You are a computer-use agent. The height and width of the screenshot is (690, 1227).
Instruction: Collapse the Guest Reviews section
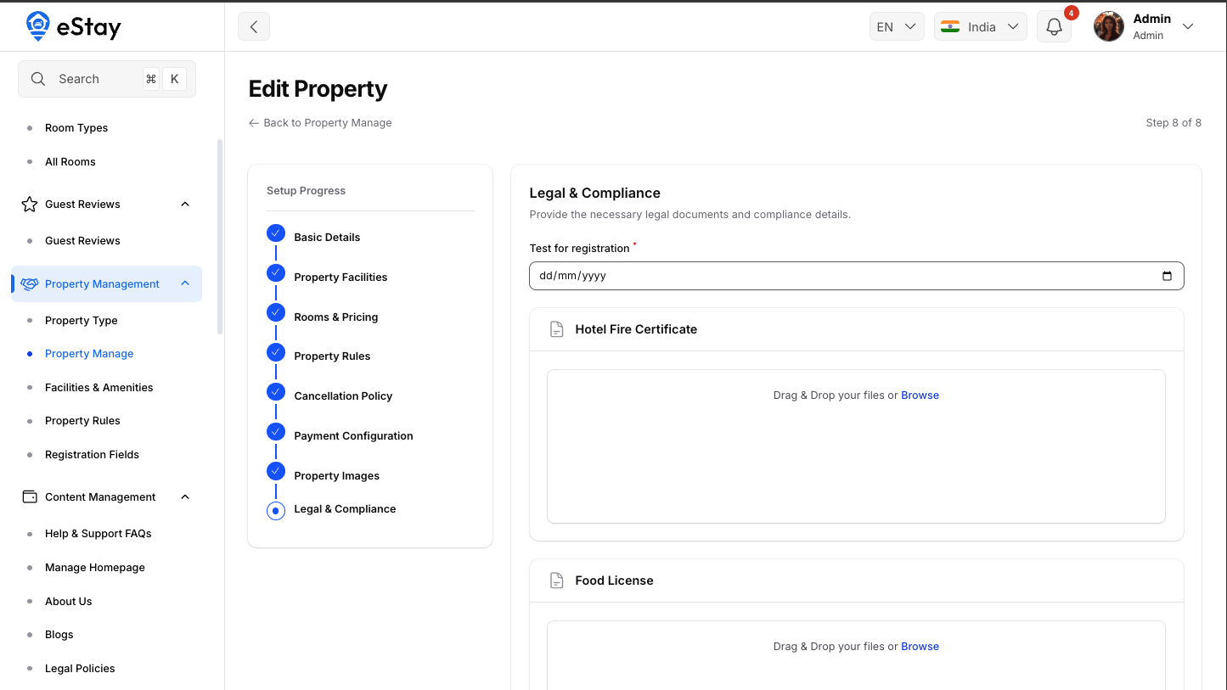click(185, 205)
